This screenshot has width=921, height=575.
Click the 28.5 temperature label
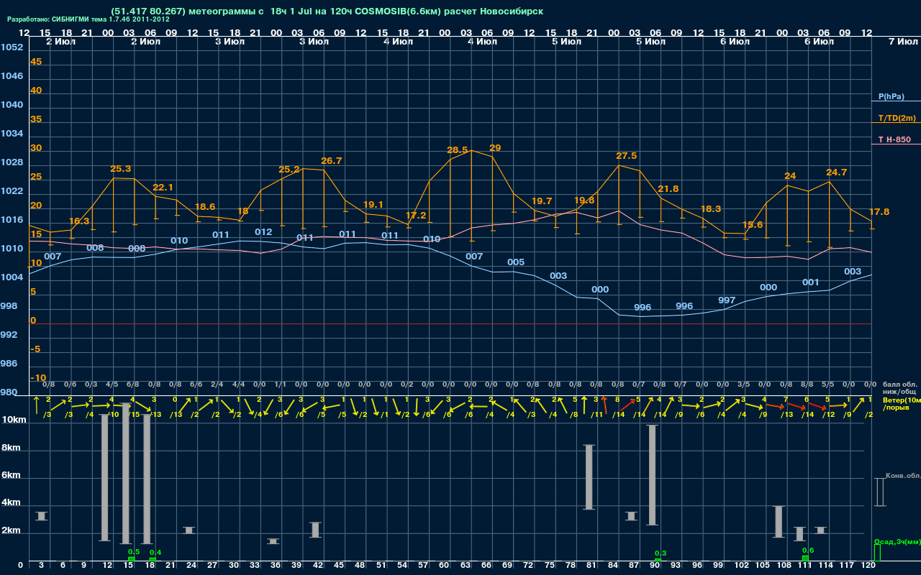tap(458, 150)
